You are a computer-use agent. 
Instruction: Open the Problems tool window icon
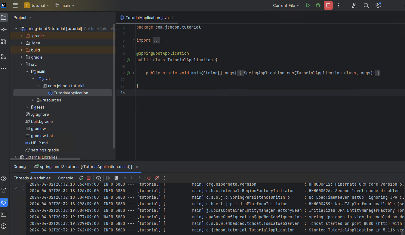click(x=4, y=226)
